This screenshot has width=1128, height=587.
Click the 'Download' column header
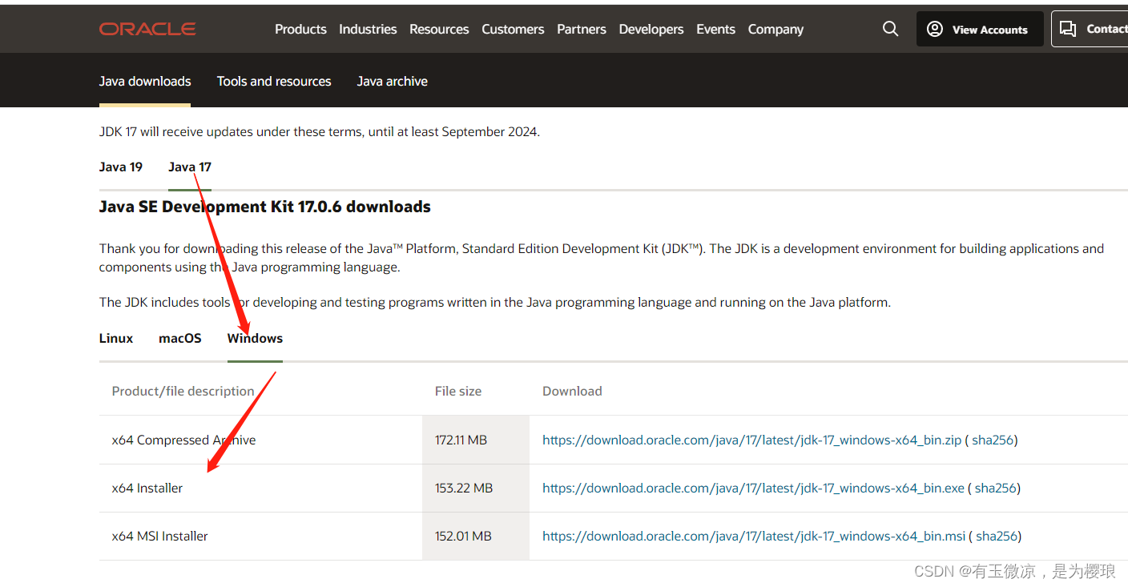point(572,391)
